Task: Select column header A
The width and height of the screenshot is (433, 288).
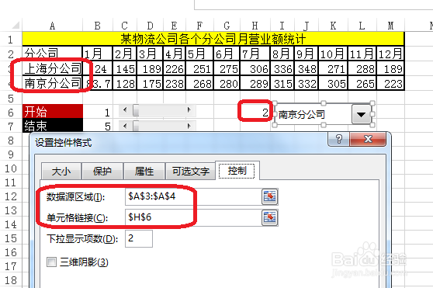Action: [x=52, y=26]
